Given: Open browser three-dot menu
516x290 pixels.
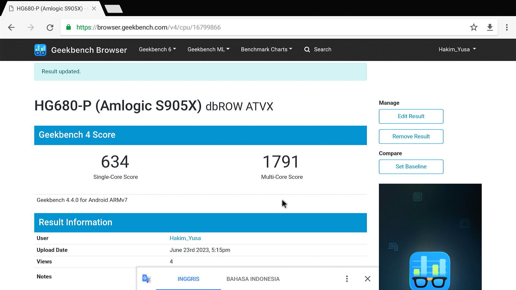Looking at the screenshot, I should tap(507, 27).
